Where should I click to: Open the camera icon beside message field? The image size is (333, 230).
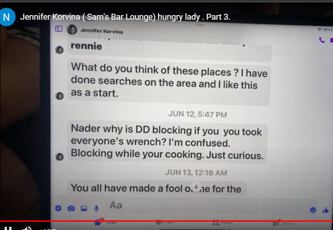pyautogui.click(x=71, y=208)
